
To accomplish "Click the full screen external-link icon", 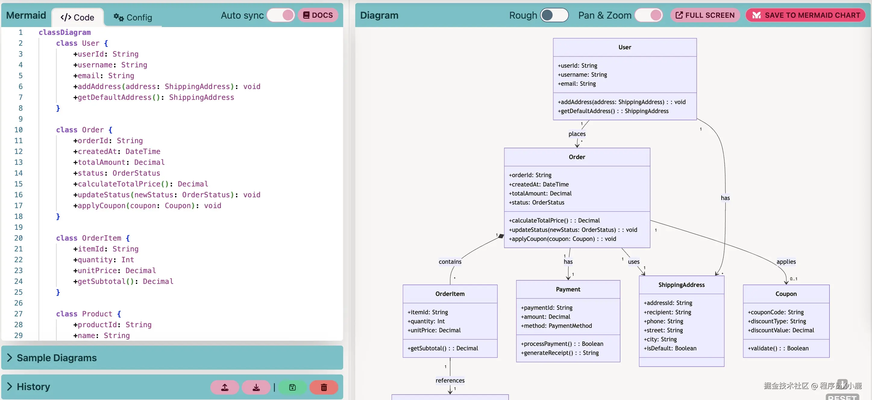I will point(679,15).
